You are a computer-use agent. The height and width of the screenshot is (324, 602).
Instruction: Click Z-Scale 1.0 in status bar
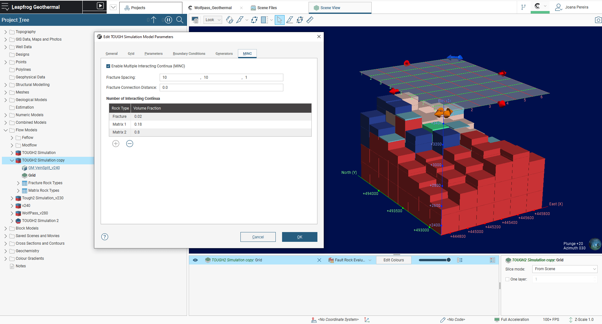coord(581,320)
